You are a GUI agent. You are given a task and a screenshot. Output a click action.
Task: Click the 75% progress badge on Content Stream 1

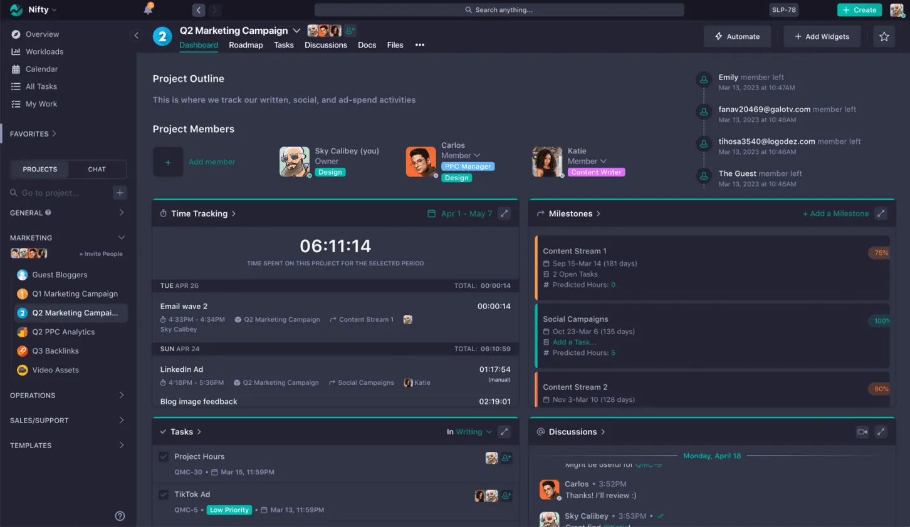(x=880, y=252)
